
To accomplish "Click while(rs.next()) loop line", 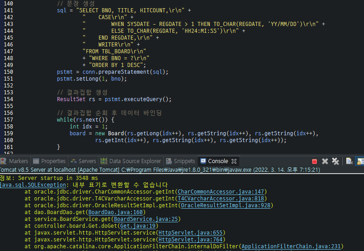I will 85,120.
